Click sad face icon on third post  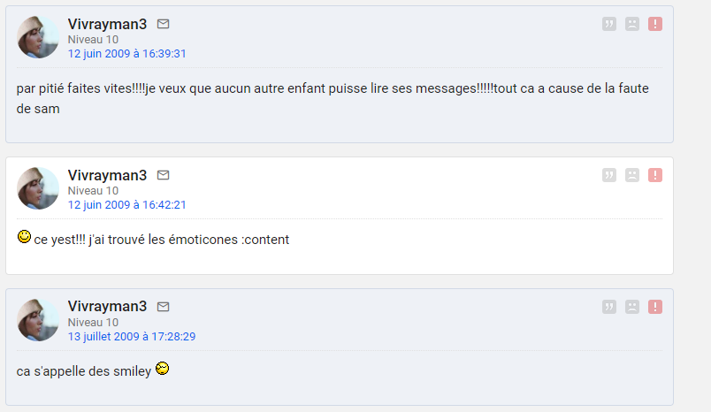pyautogui.click(x=632, y=307)
